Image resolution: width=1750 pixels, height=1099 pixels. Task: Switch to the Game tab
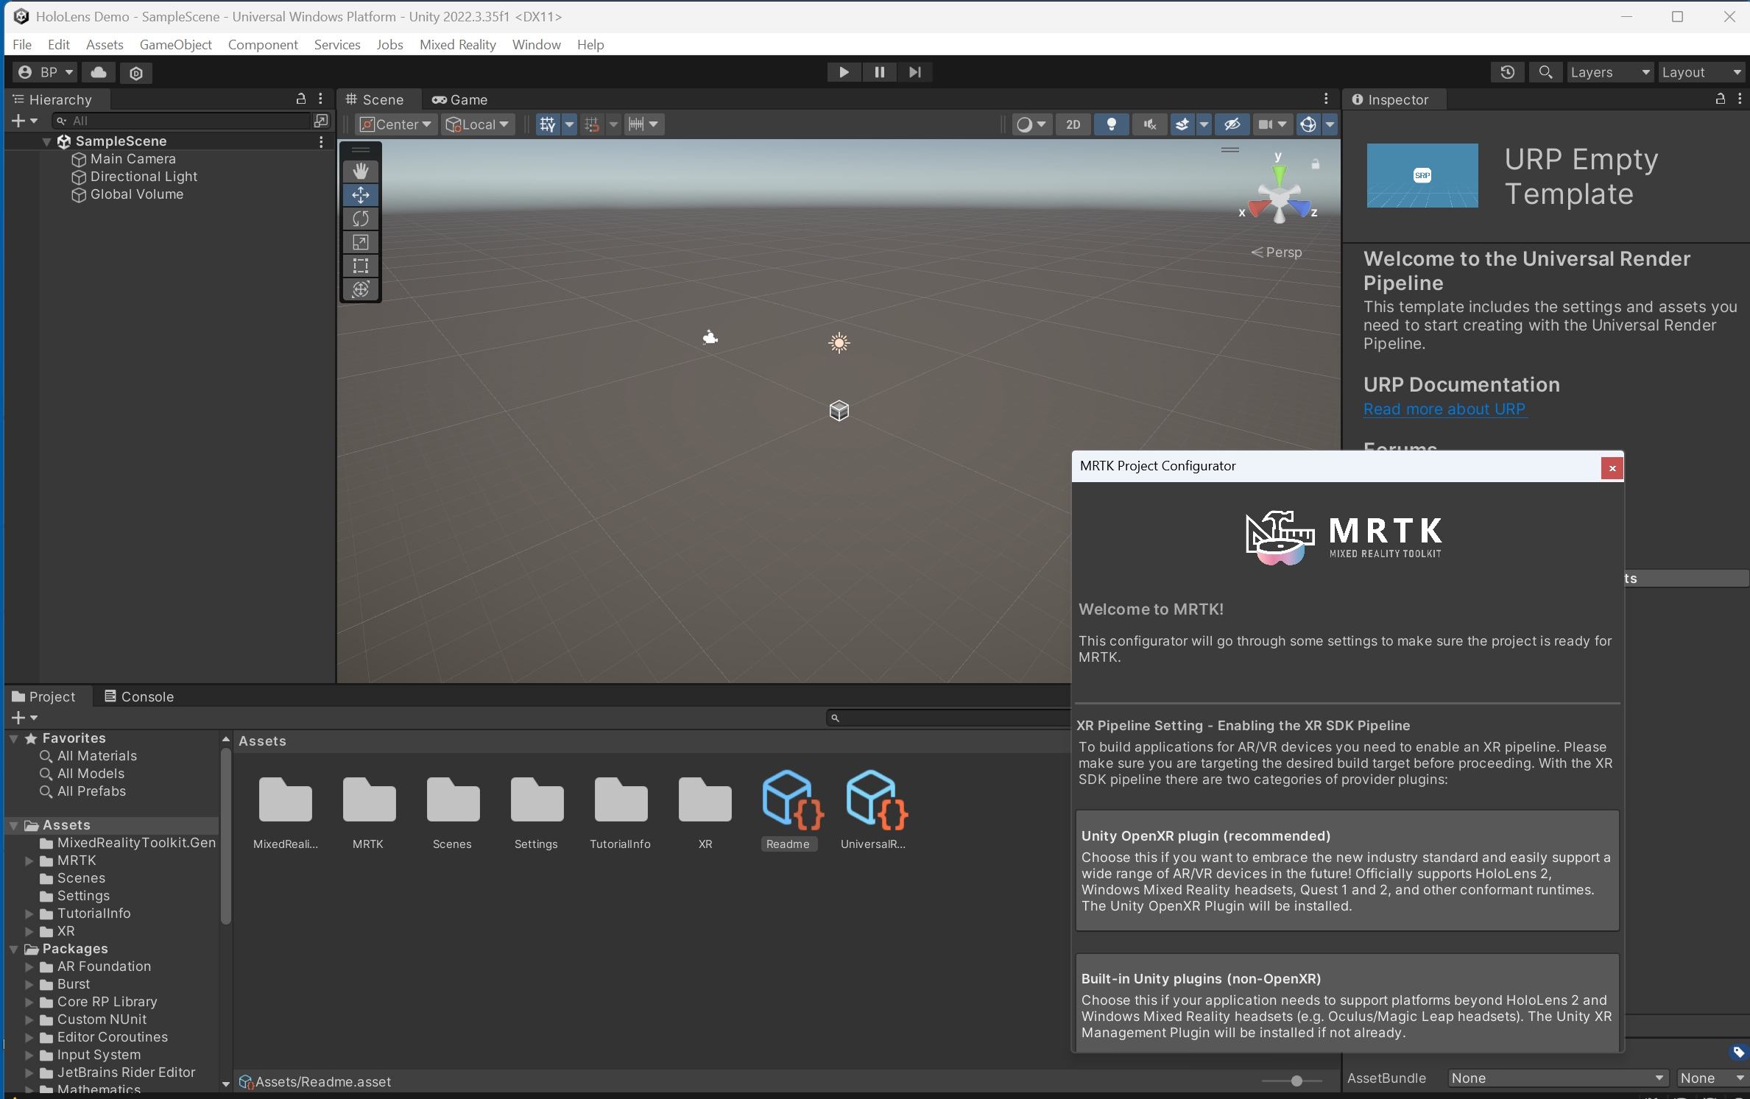(461, 99)
